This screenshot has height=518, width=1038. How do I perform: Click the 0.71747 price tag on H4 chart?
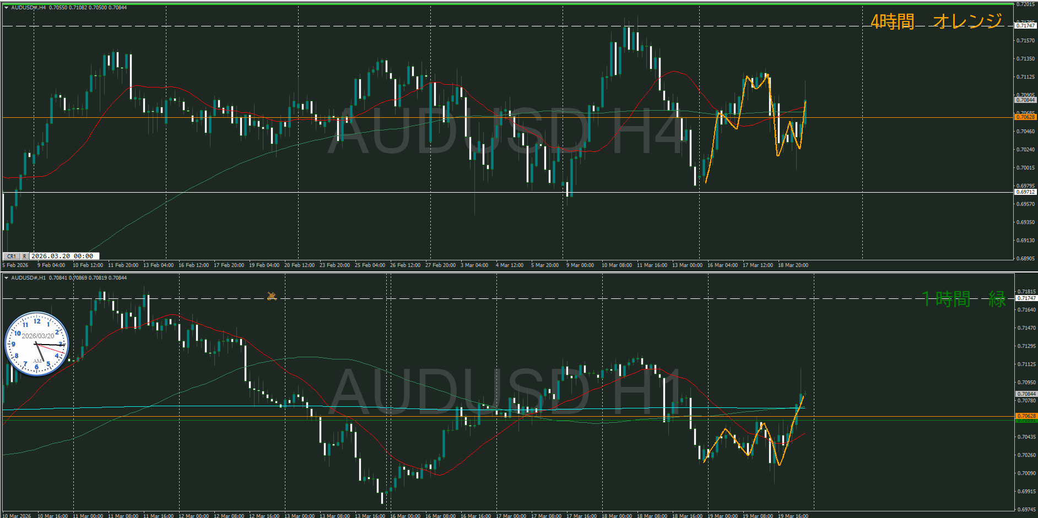tap(1025, 26)
